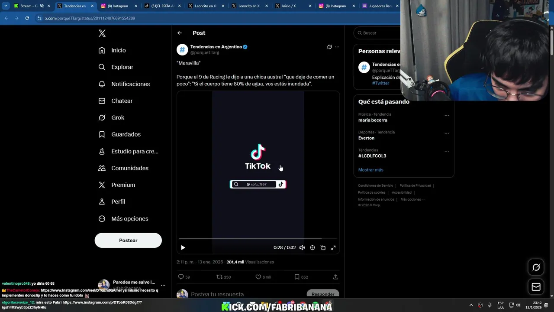Enter video fullscreen mode

click(x=333, y=247)
